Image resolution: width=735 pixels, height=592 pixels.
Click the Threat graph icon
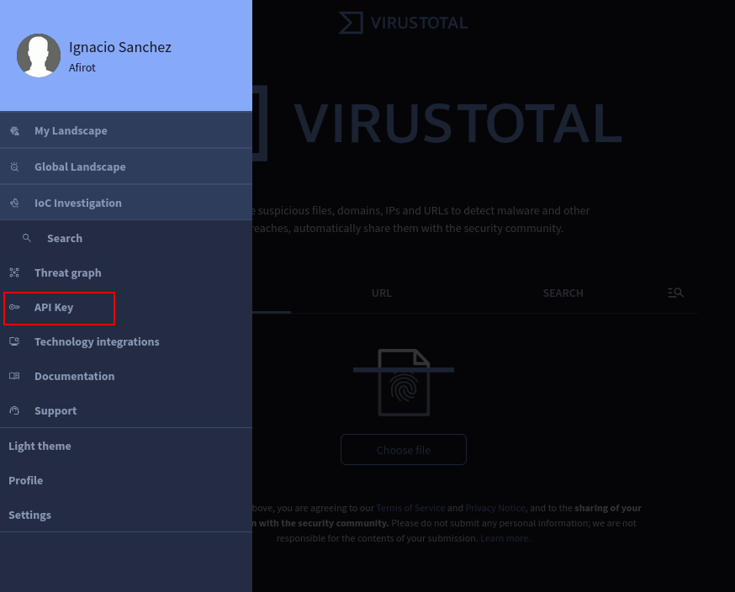click(14, 272)
